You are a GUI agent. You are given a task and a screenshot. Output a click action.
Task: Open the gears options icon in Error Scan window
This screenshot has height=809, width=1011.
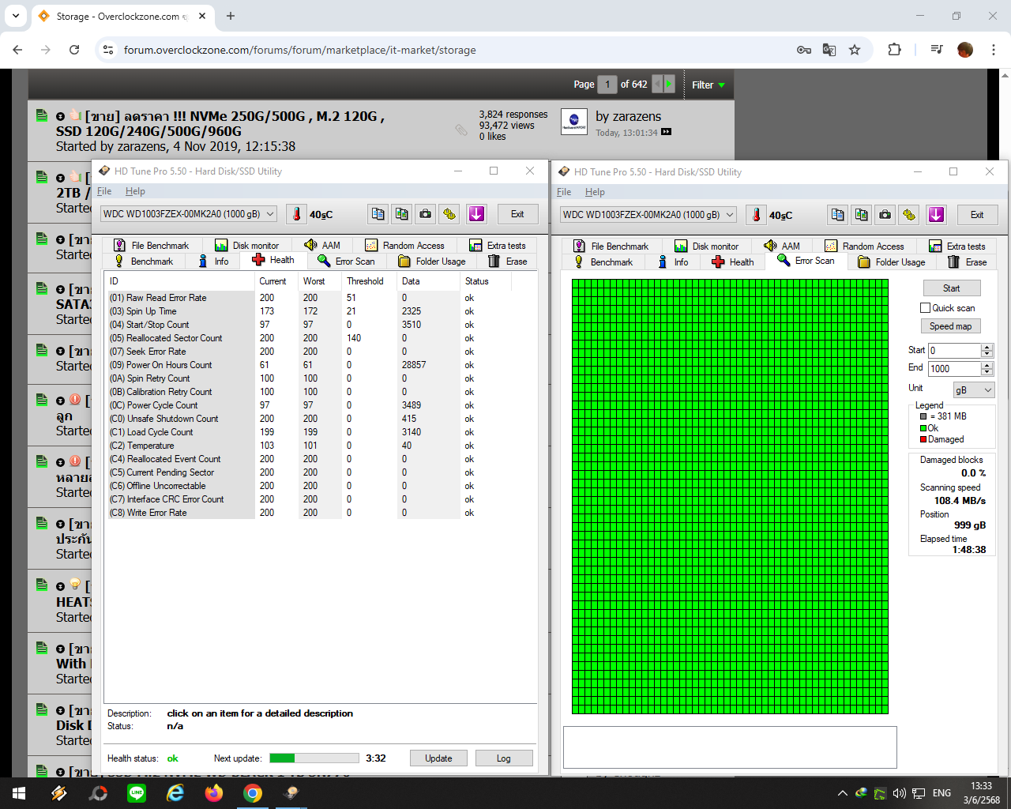tap(909, 215)
